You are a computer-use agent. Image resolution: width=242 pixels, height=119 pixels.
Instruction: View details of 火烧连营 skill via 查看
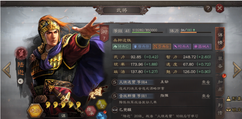click(206, 82)
